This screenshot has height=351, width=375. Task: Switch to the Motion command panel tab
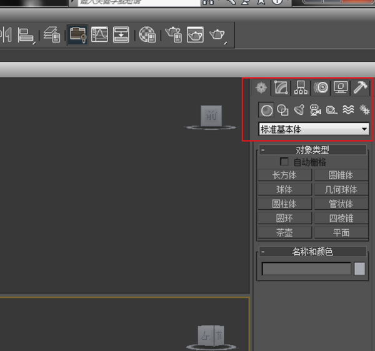click(321, 87)
